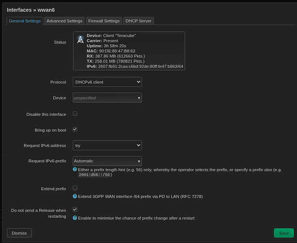Click the IPv6 address line in Status
This screenshot has width=297, height=243.
click(135, 67)
